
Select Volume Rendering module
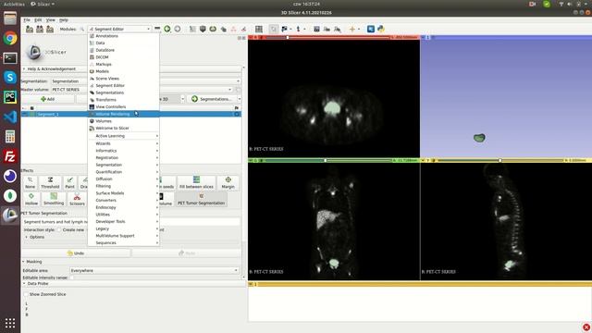pyautogui.click(x=123, y=114)
